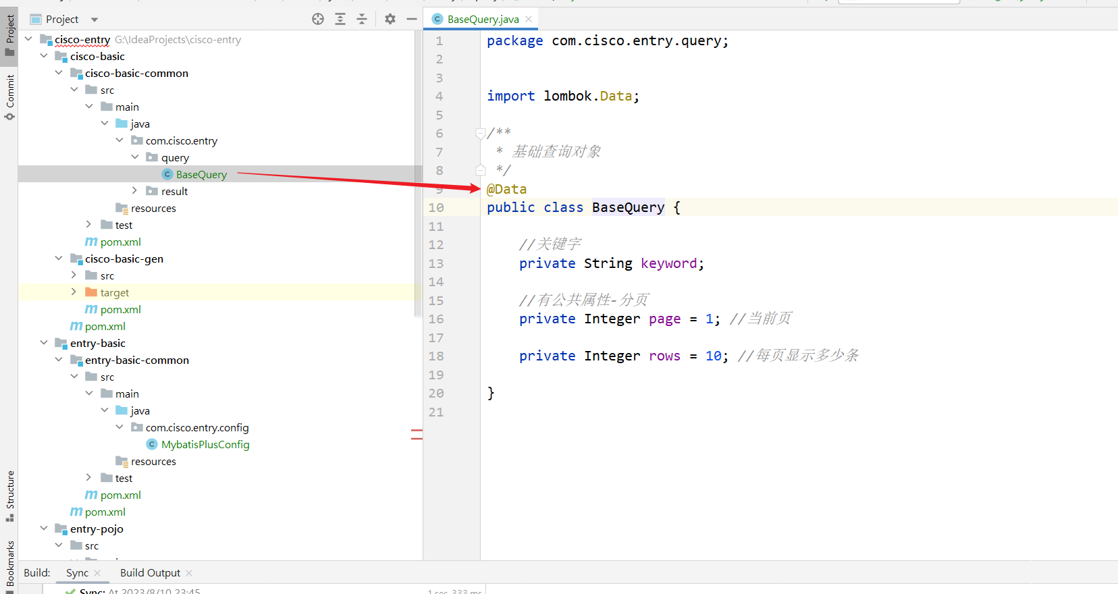
Task: Click the orange target folder icon
Action: coord(91,292)
